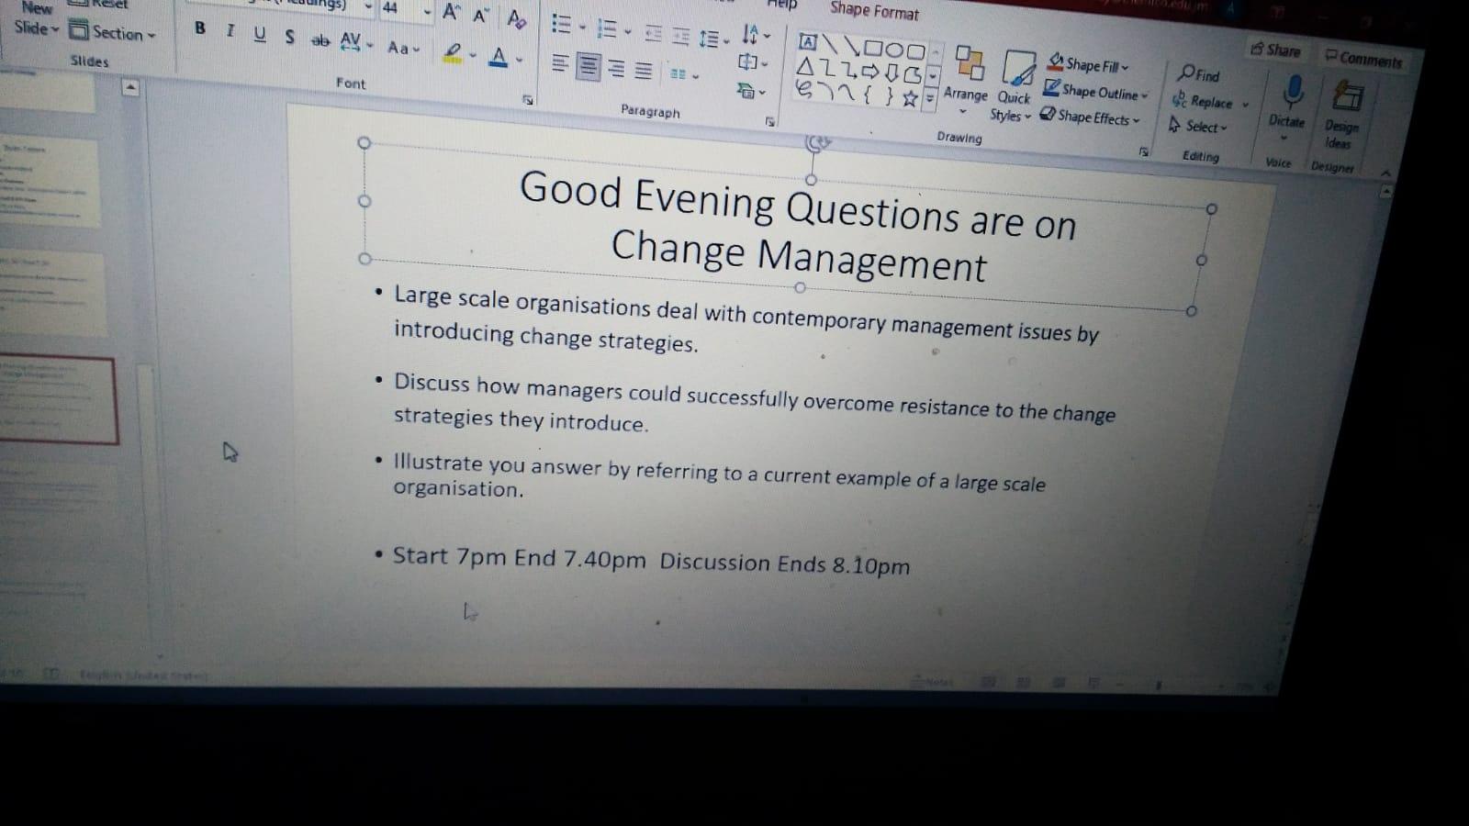This screenshot has height=826, width=1469.
Task: Toggle Strikethrough formatting
Action: click(x=320, y=39)
